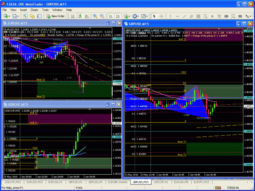
Task: Switch to the GBPUSD,H1 chart tab
Action: (x=75, y=182)
